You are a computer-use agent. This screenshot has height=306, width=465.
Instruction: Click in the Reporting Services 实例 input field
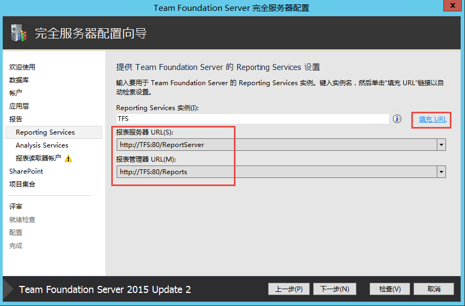click(x=253, y=119)
